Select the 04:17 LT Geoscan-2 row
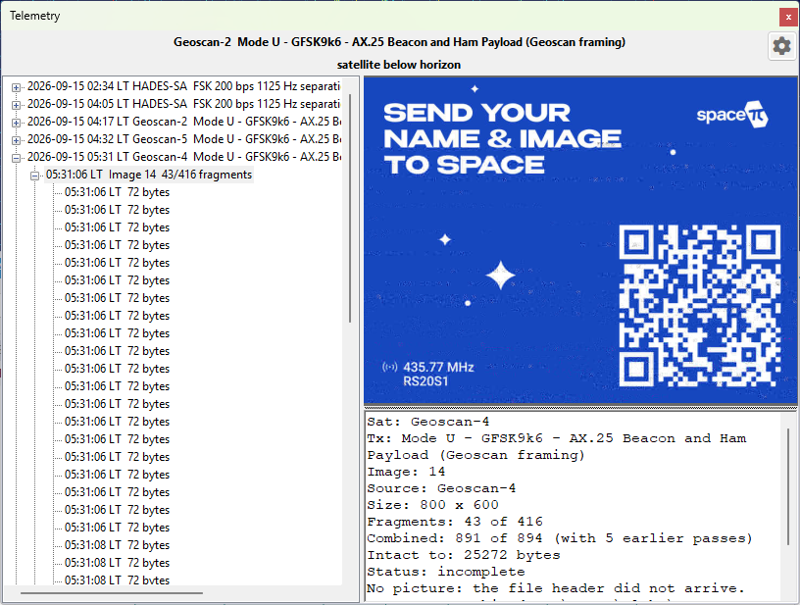This screenshot has height=605, width=800. point(183,122)
